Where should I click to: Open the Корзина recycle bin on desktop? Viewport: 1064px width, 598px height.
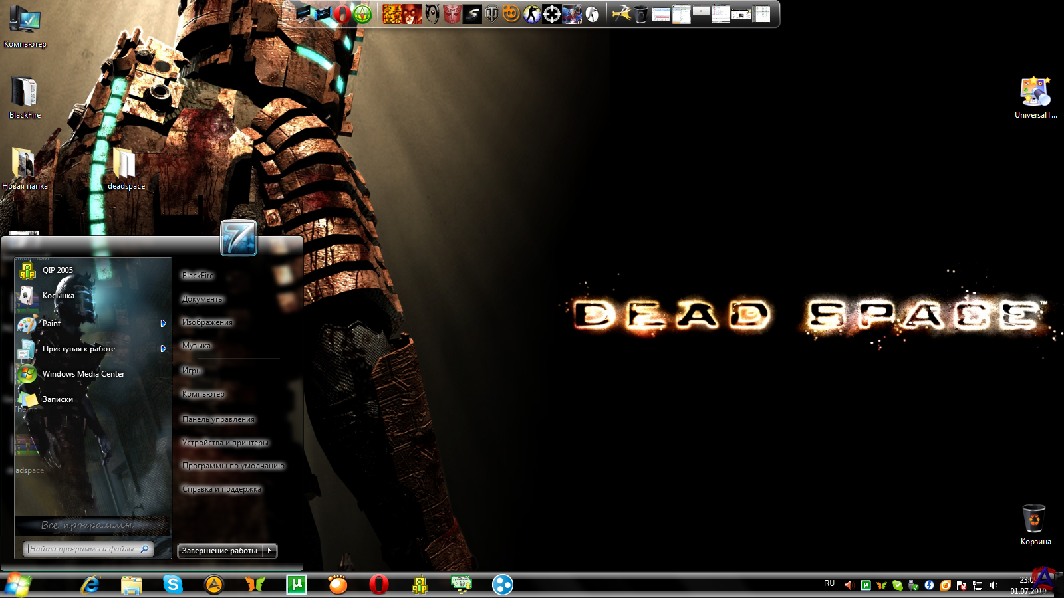(1035, 525)
